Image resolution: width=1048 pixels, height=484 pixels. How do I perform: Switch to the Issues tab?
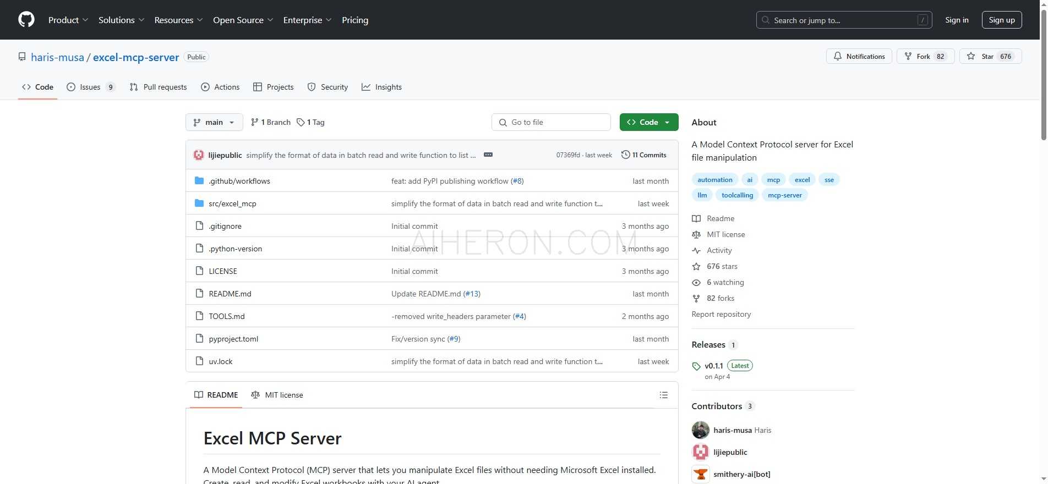tap(90, 87)
